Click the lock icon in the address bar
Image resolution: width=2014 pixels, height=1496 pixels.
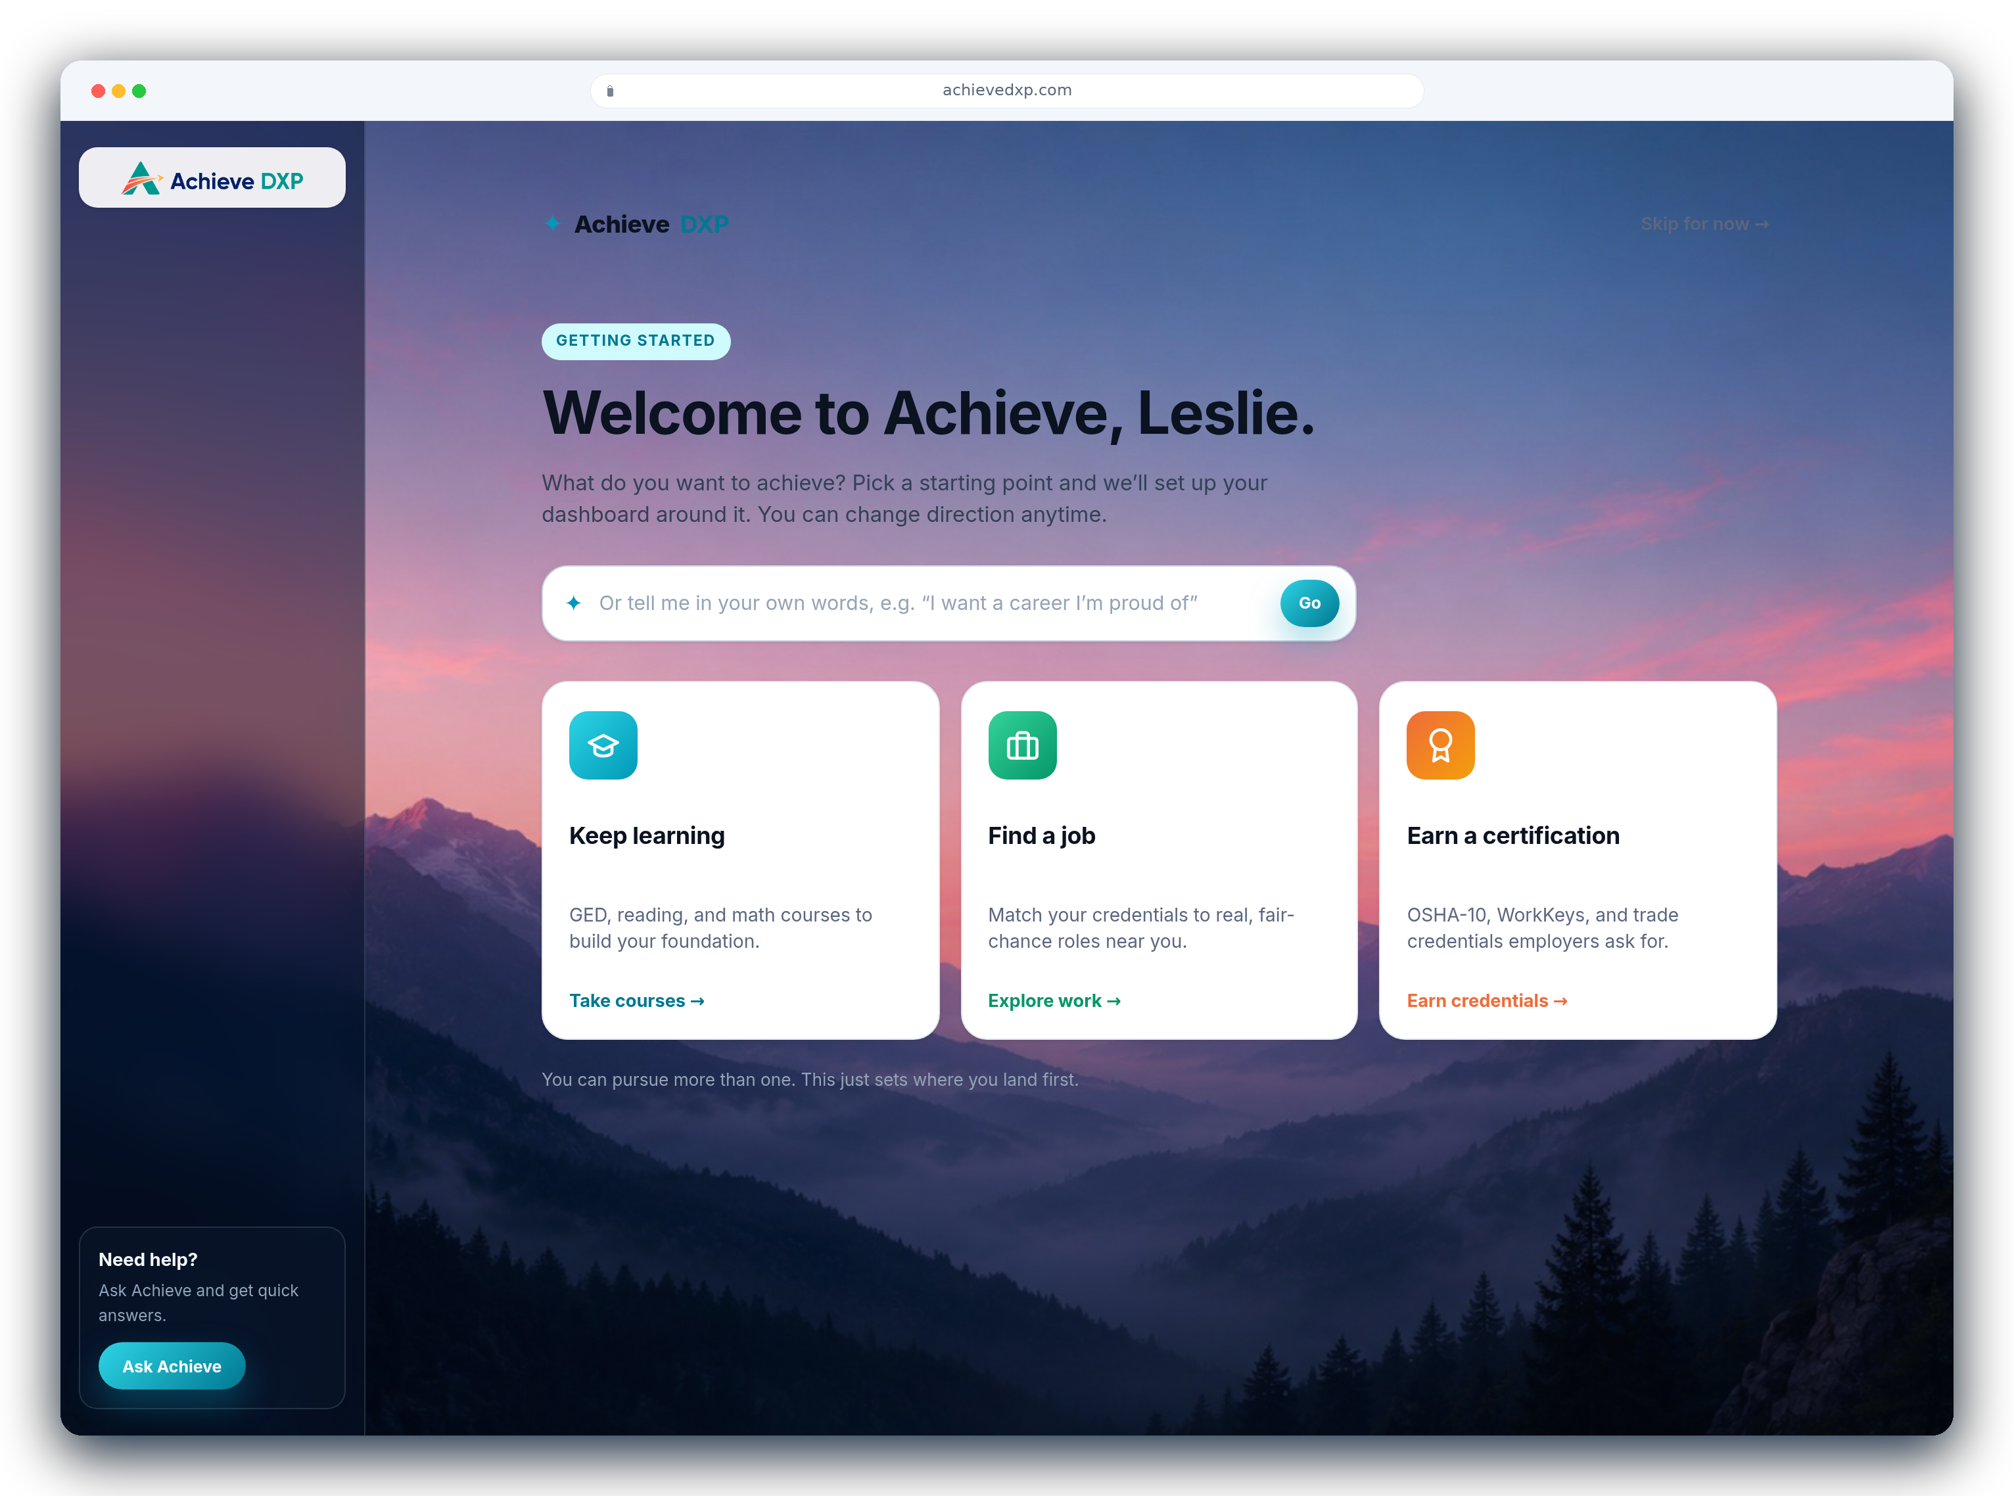tap(611, 91)
